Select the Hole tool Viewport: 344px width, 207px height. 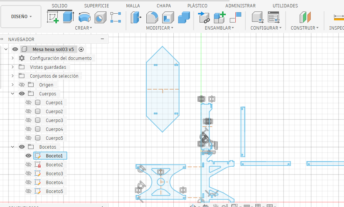click(x=100, y=17)
